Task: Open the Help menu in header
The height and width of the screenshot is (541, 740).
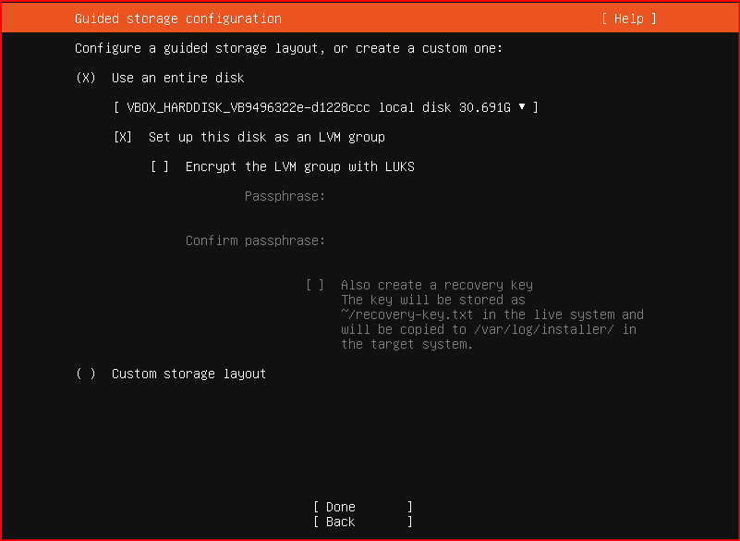Action: tap(628, 18)
